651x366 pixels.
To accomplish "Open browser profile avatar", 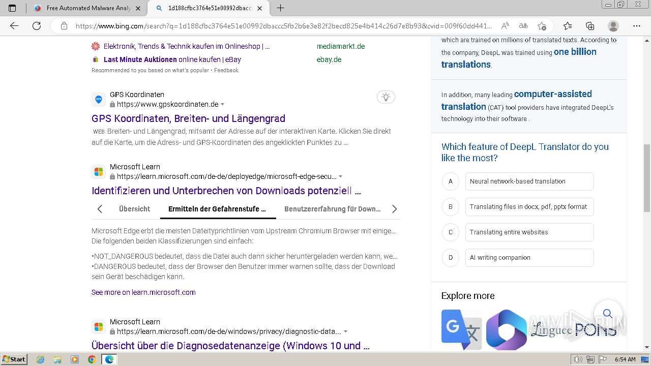I will pos(613,26).
